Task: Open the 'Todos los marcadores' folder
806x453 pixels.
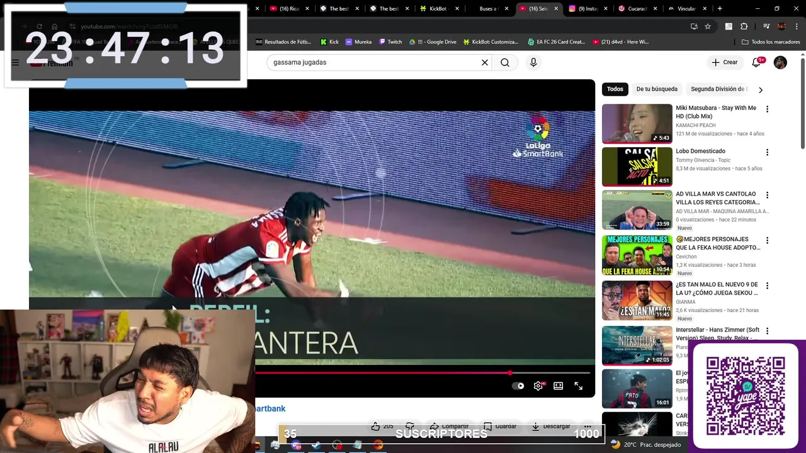Action: pyautogui.click(x=771, y=42)
